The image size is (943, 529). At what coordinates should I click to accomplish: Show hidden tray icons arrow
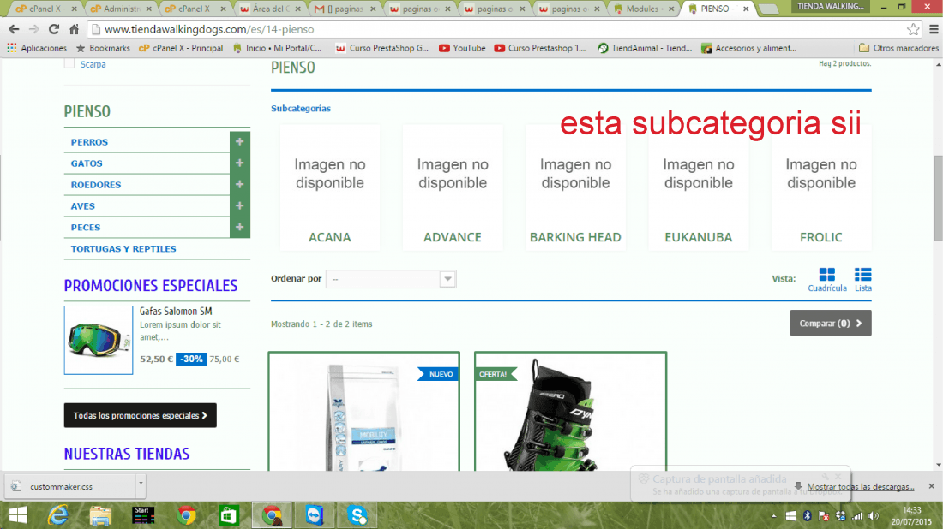coord(773,516)
